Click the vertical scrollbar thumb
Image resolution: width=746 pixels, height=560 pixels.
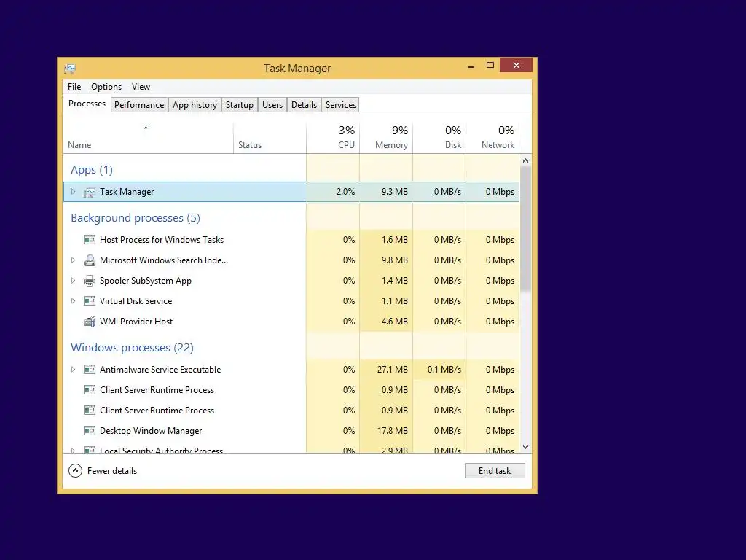[x=526, y=228]
